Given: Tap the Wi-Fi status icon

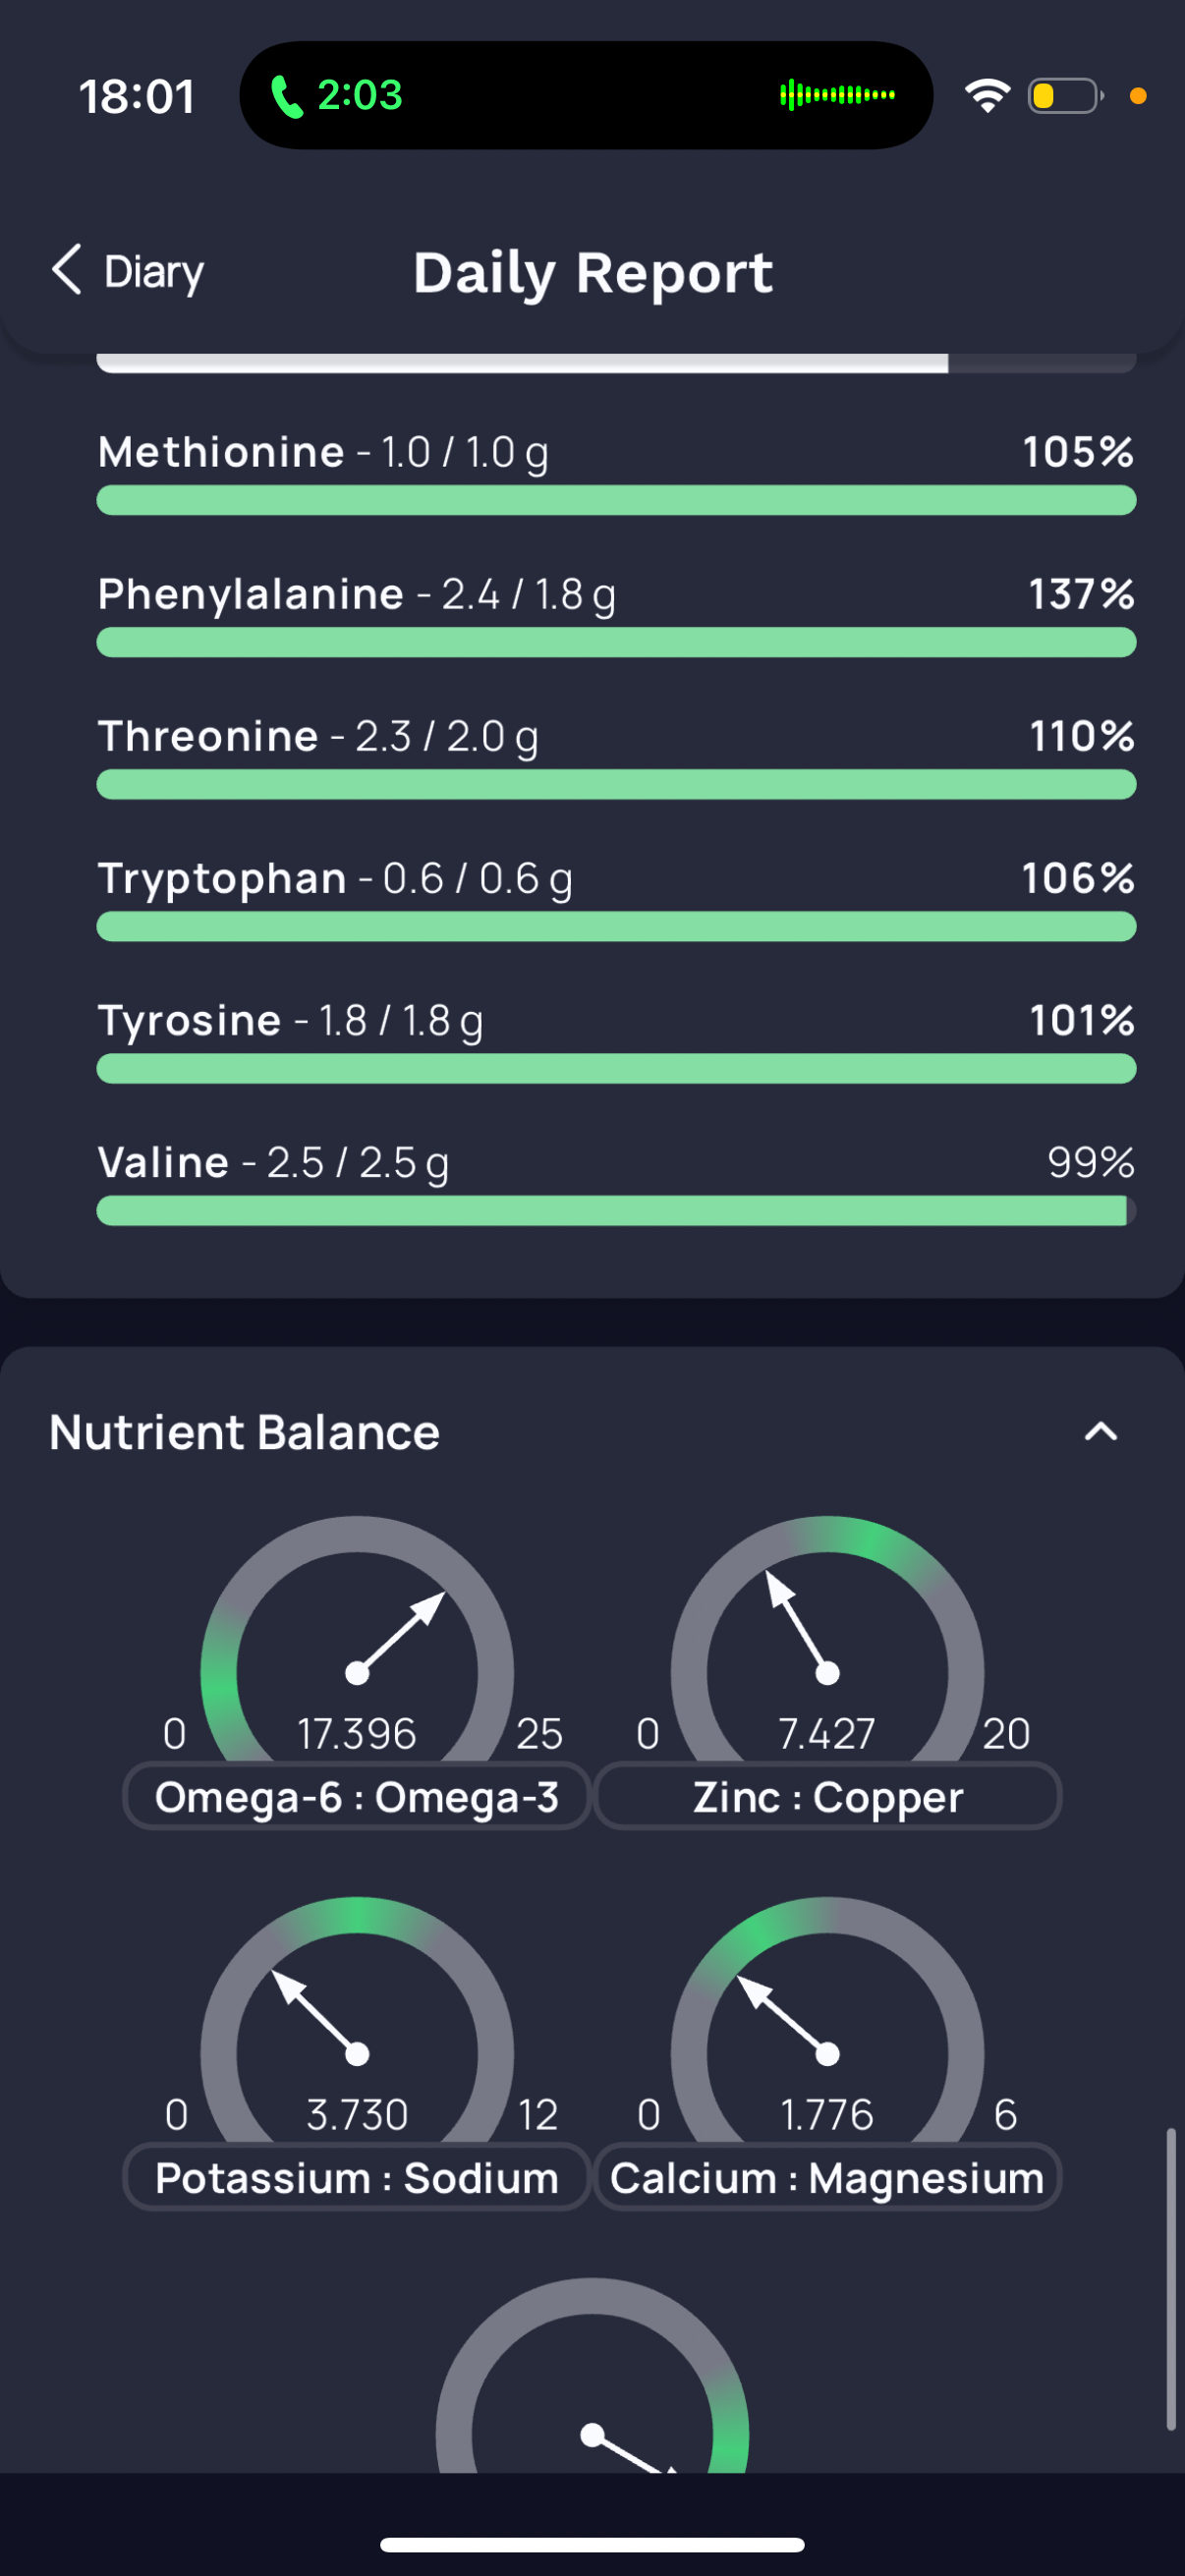Looking at the screenshot, I should click(987, 96).
